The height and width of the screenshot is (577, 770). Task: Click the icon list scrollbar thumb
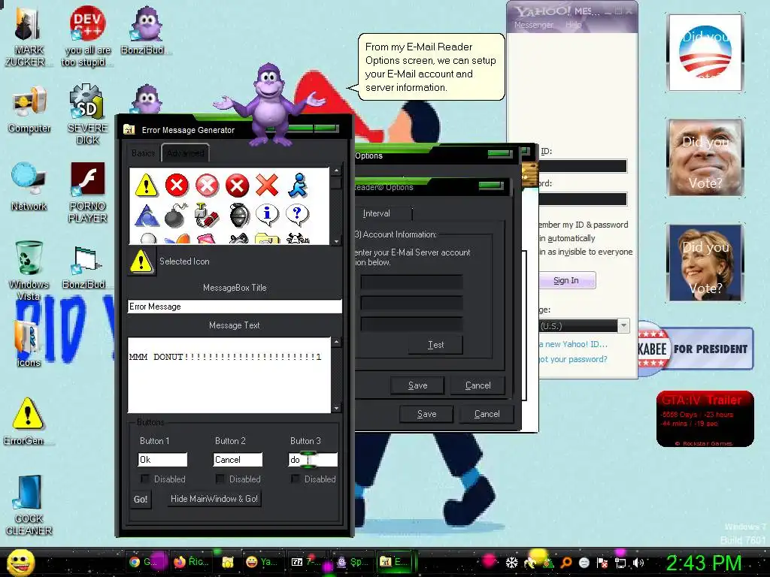336,183
